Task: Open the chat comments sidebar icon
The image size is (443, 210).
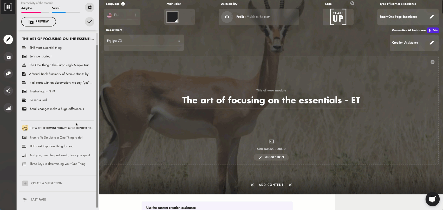Action: [x=8, y=74]
